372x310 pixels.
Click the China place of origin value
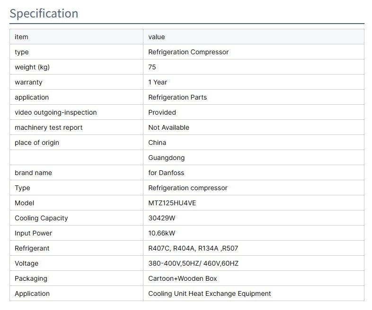(x=157, y=142)
